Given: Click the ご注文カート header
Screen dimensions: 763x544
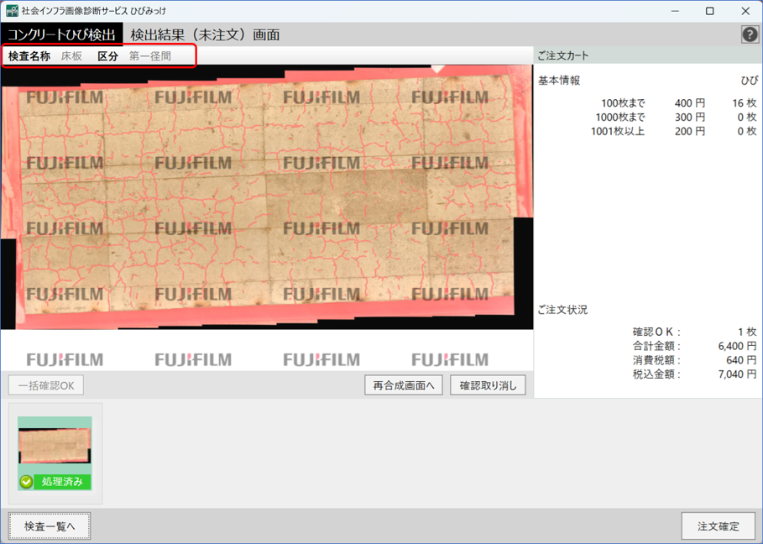Looking at the screenshot, I should [x=563, y=55].
